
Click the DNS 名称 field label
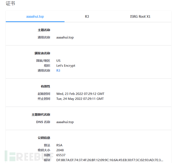pos(43,122)
